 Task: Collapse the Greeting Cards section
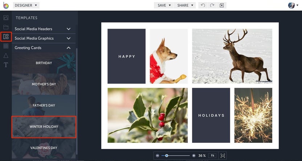click(44, 48)
